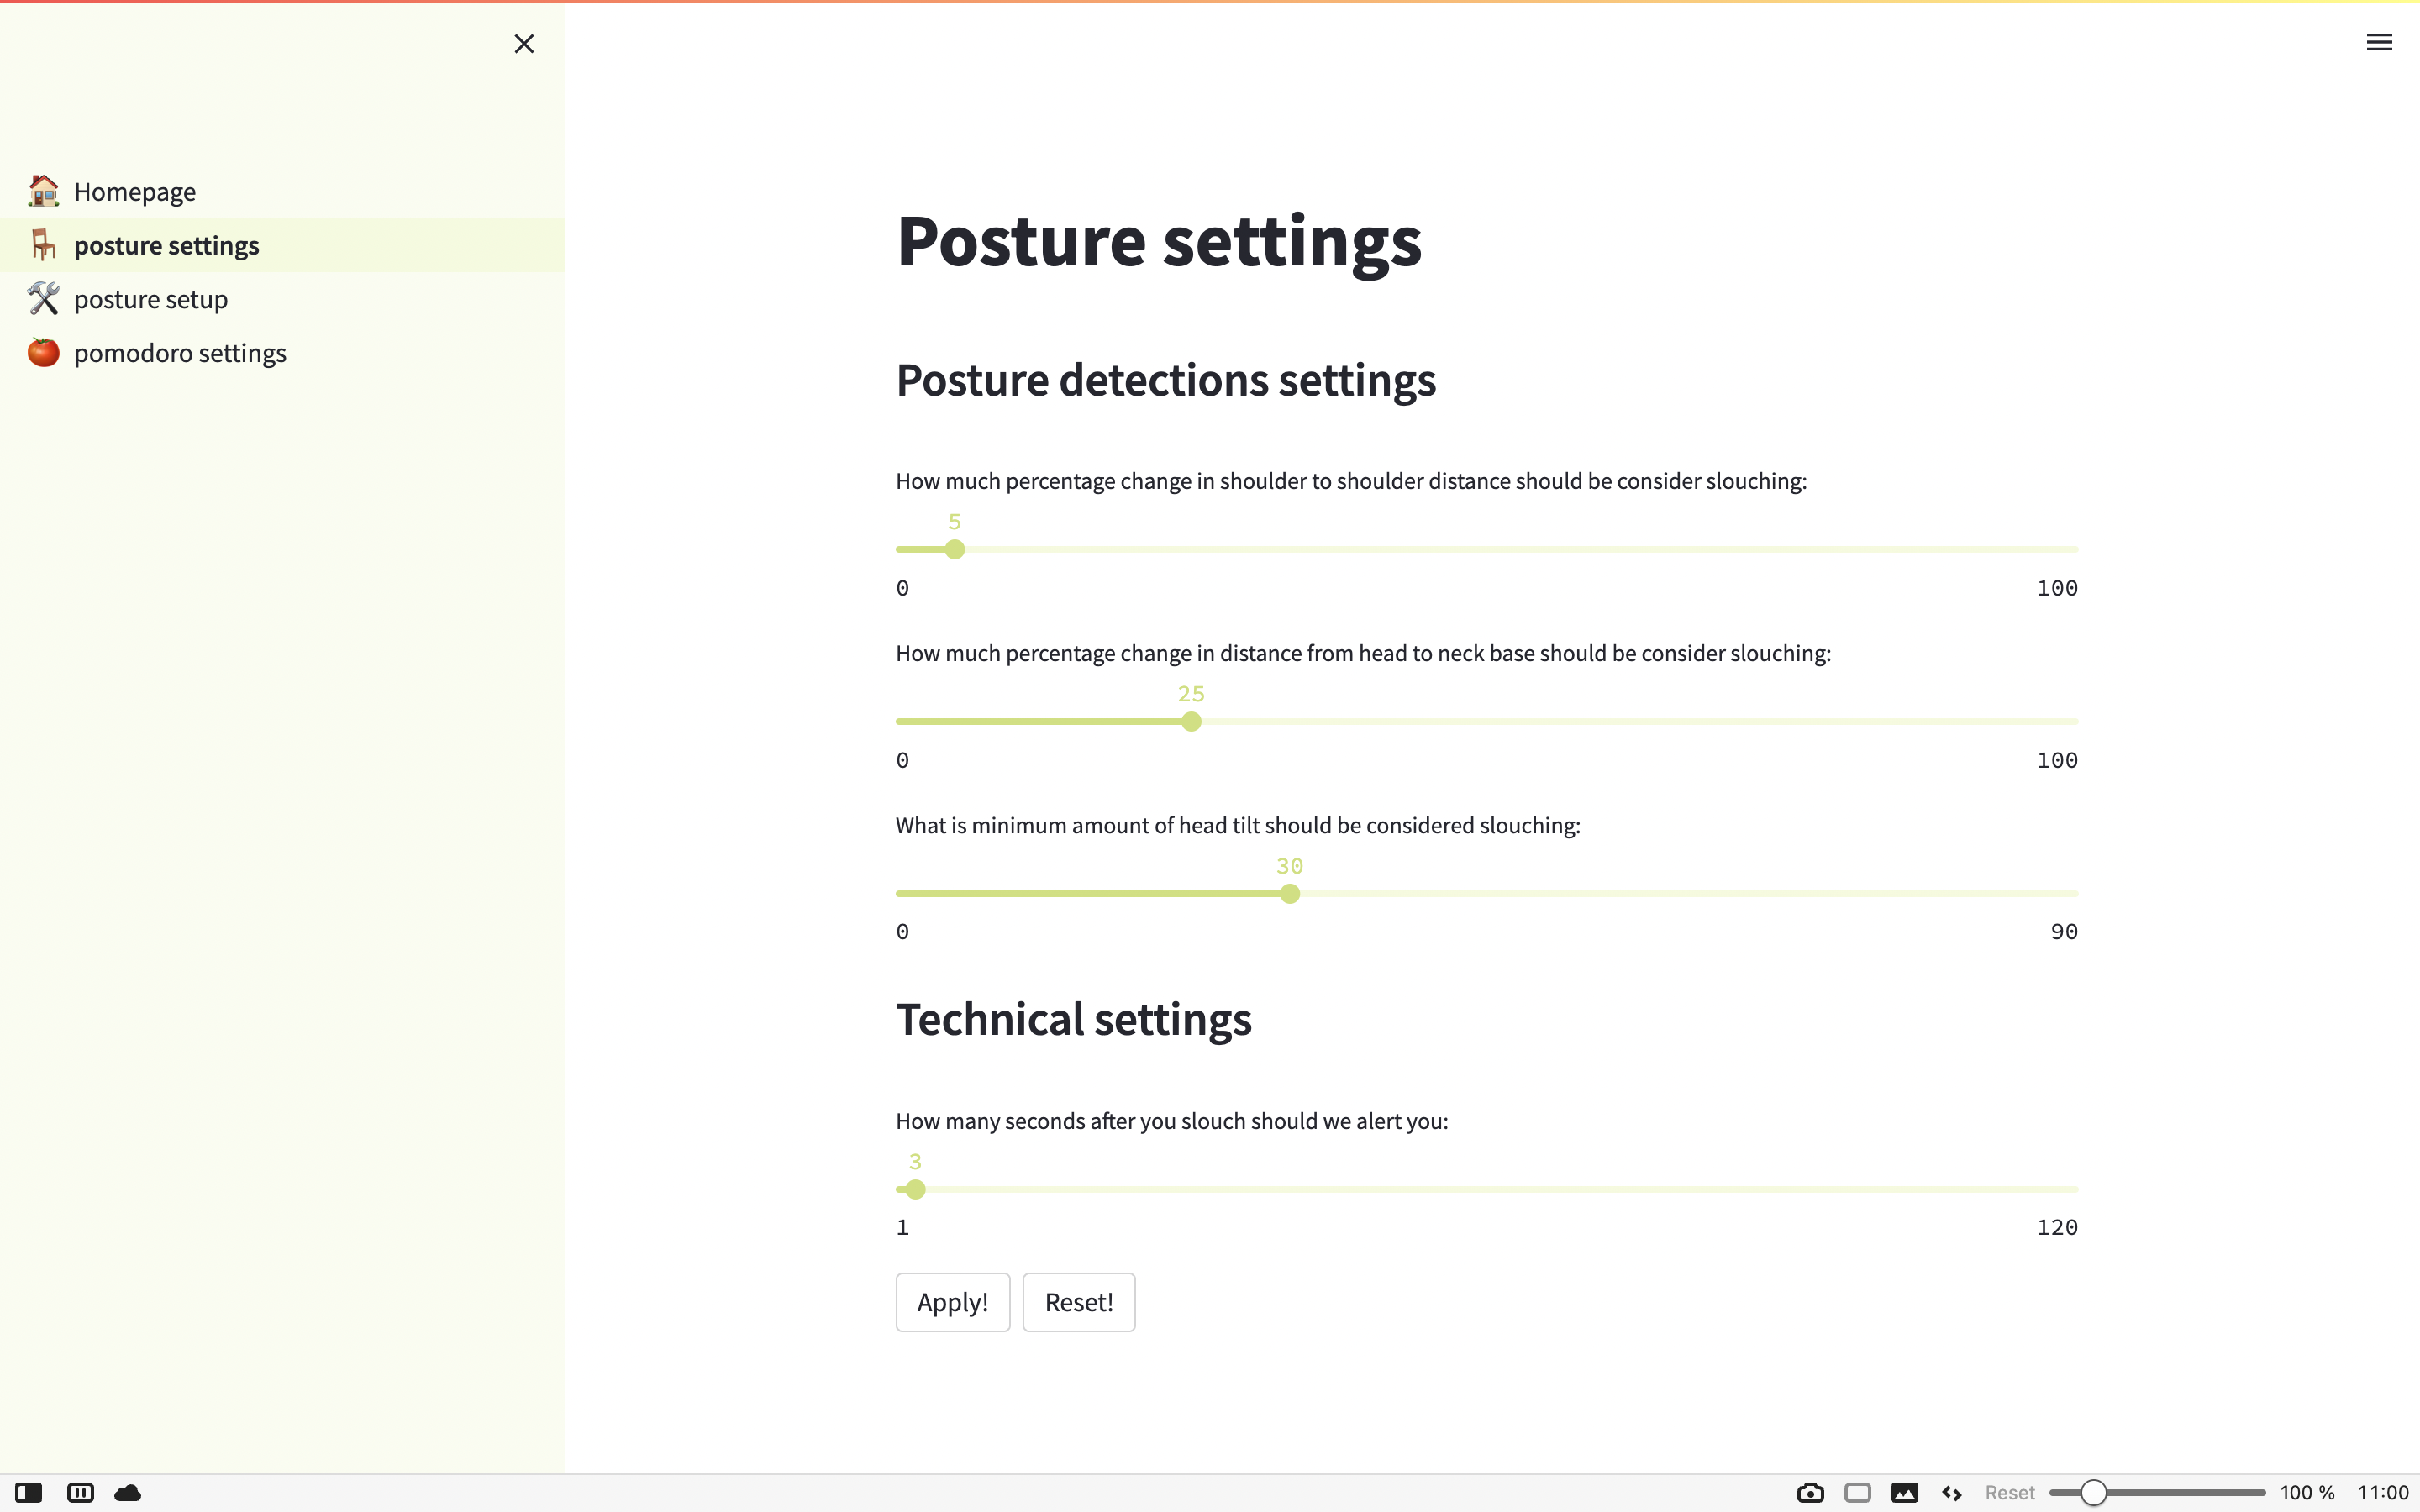Screen dimensions: 2420x1512
Task: Open the Homepage page in sidebar
Action: 134,191
